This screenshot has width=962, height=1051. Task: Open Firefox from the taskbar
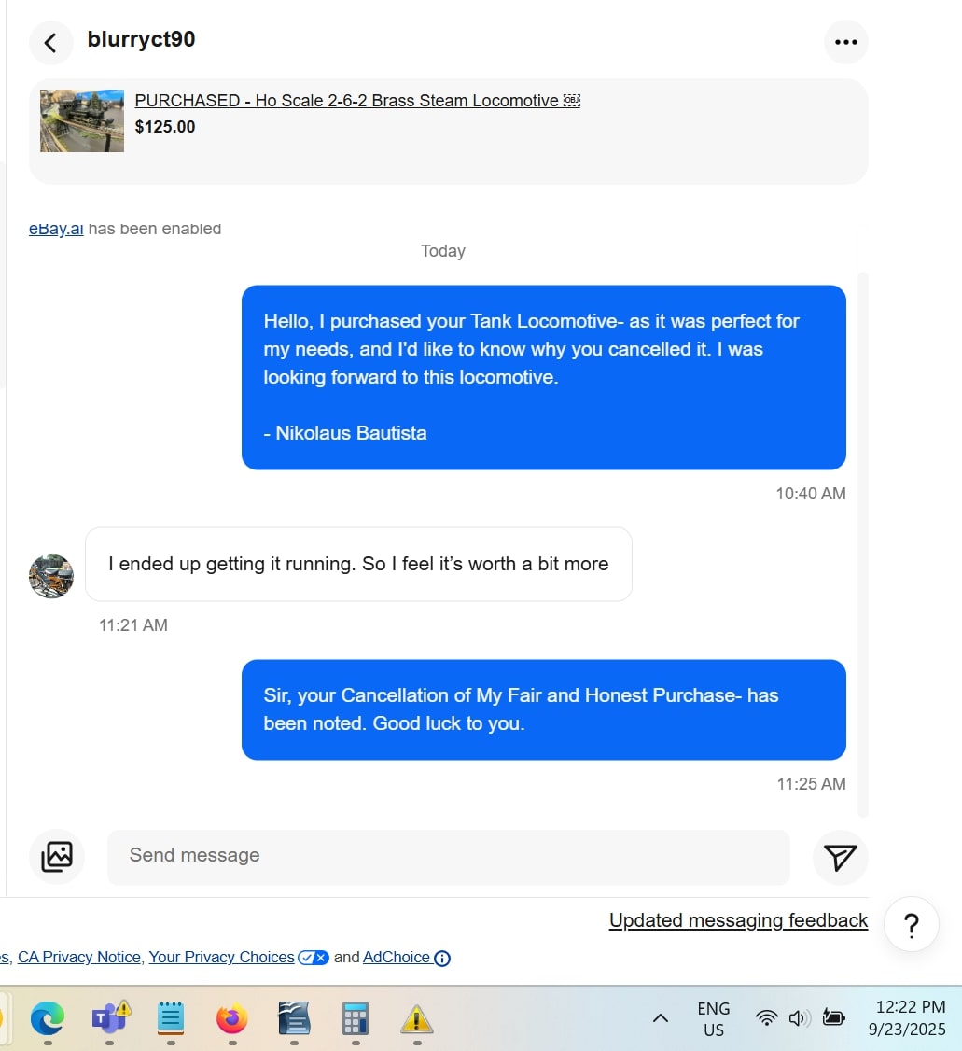tap(231, 1019)
